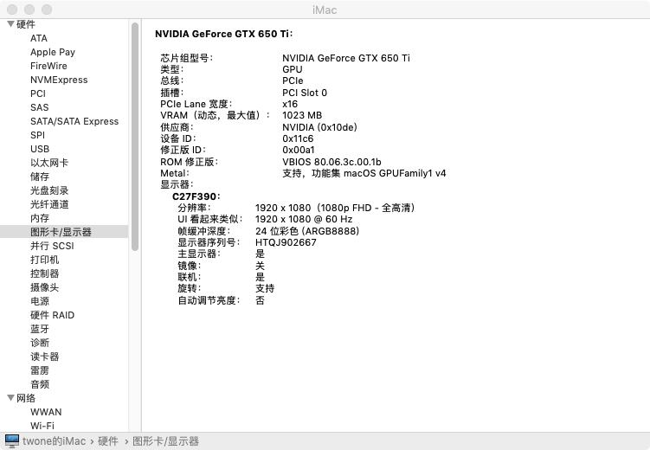Click the 24 位彩色 (ARGB8888) value
The image size is (650, 450).
click(x=307, y=231)
